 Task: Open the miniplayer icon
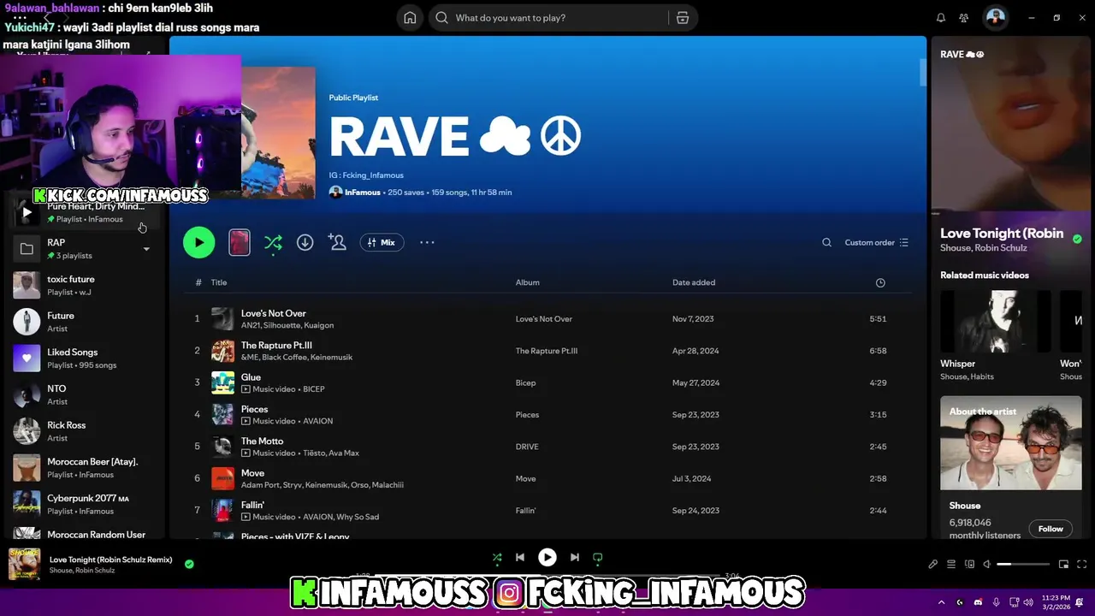1063,564
